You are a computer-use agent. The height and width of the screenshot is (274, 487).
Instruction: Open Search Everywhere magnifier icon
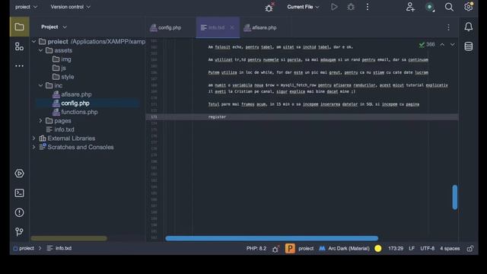coord(449,7)
